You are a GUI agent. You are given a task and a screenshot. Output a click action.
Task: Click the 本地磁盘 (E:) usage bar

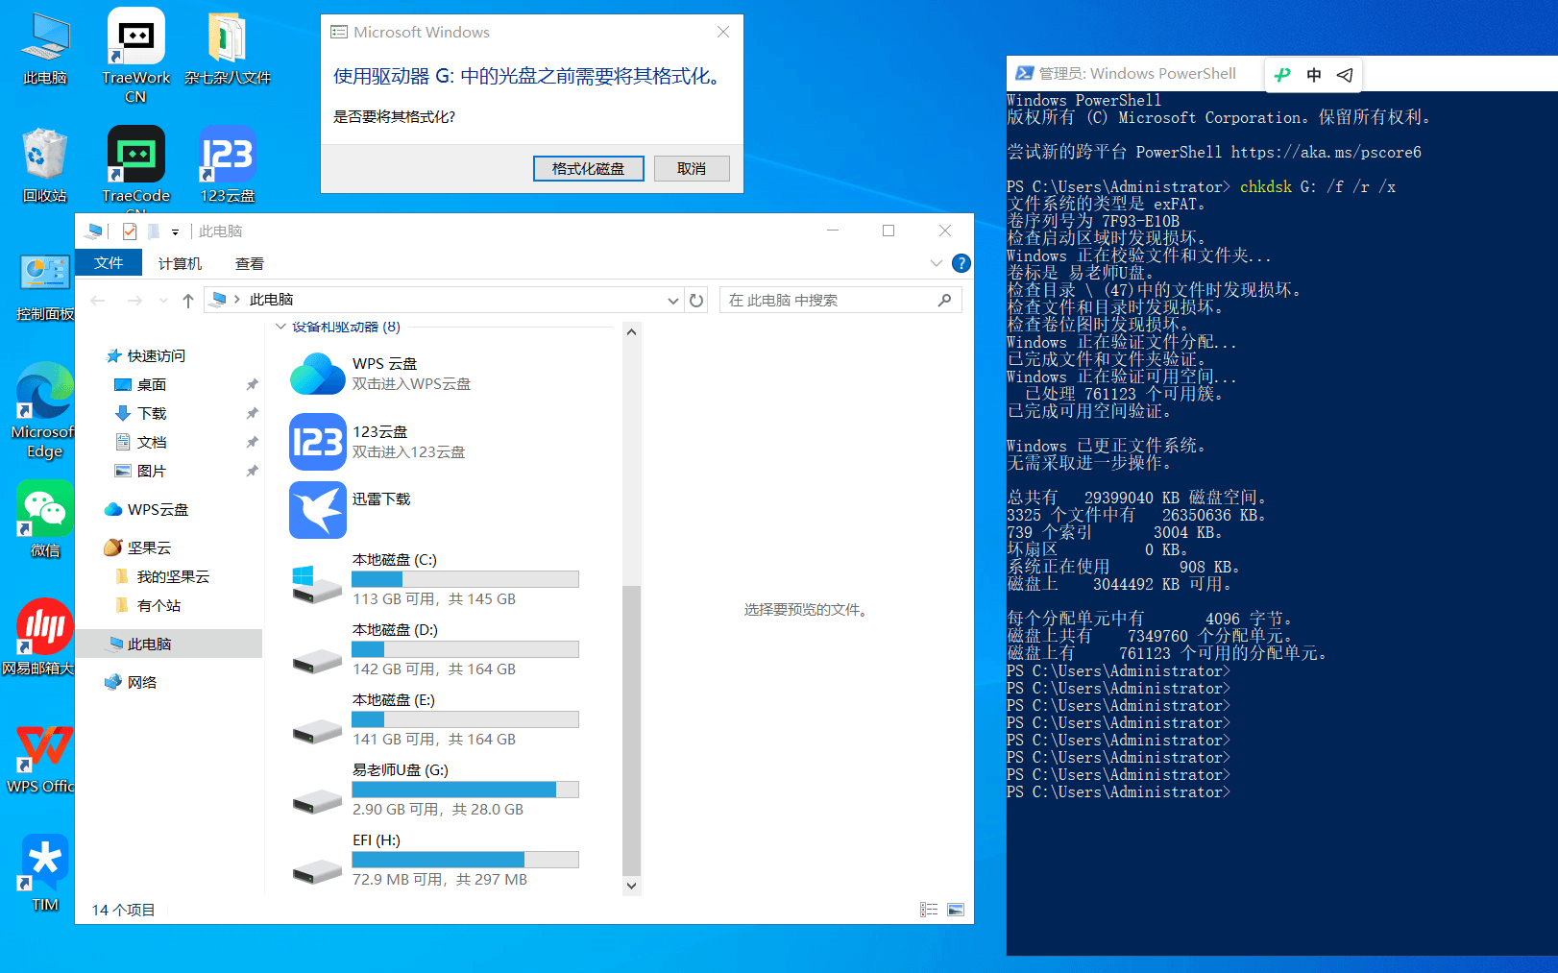(465, 719)
